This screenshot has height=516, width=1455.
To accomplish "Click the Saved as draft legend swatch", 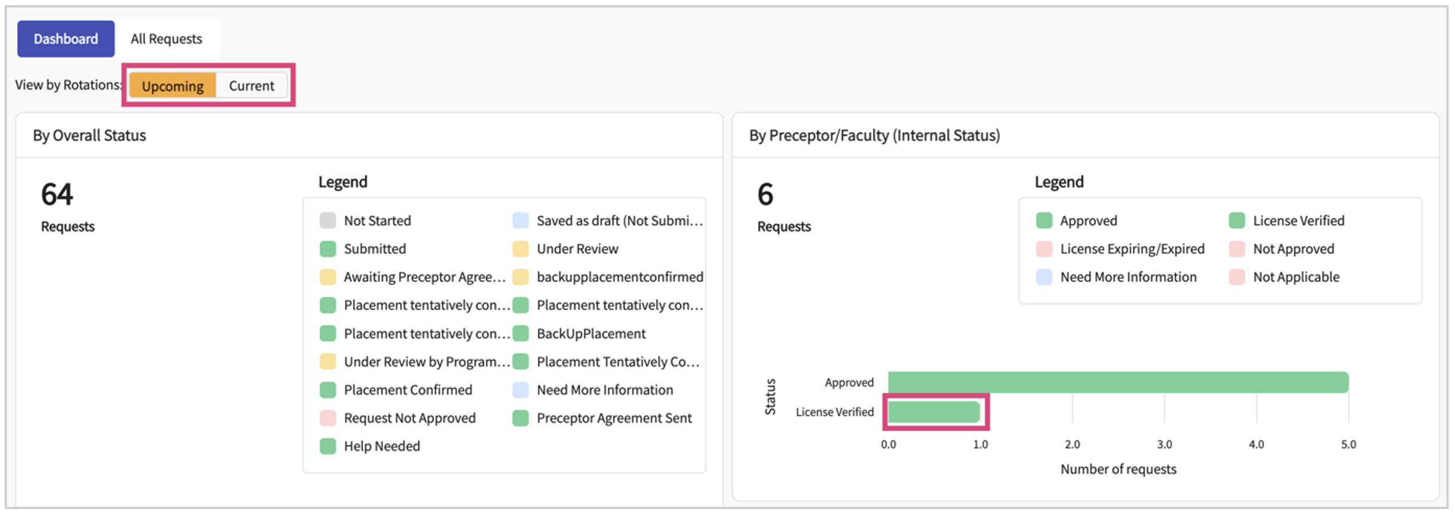I will [521, 221].
